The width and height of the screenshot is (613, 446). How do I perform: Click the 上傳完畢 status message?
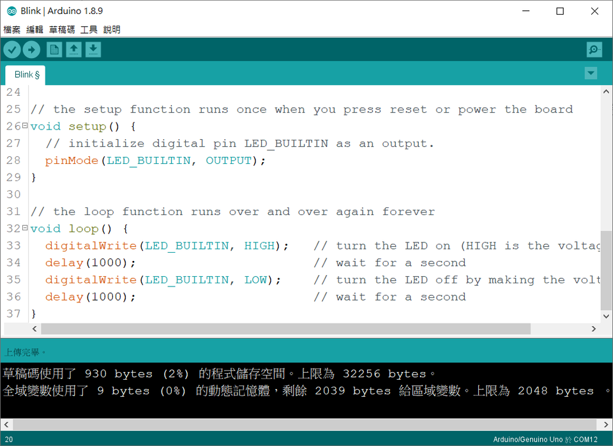pos(20,352)
